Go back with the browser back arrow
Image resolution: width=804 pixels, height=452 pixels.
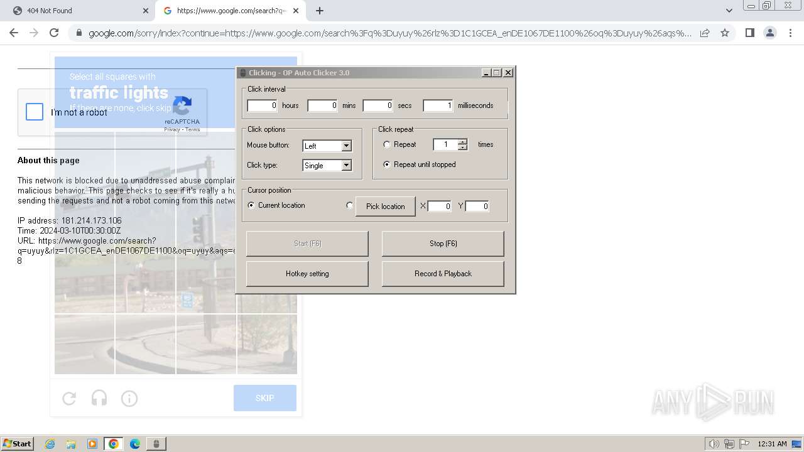pyautogui.click(x=14, y=33)
